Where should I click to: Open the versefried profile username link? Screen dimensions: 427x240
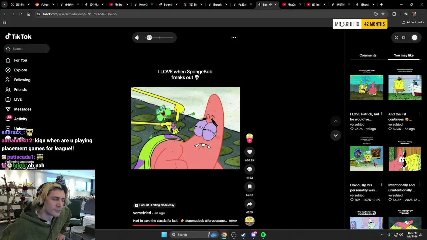point(142,213)
